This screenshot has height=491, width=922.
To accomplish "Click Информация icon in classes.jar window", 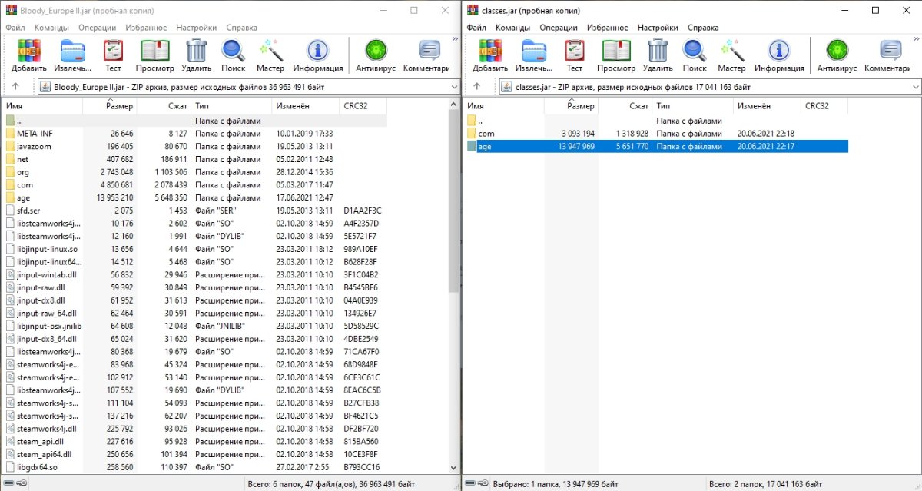I will pyautogui.click(x=780, y=50).
